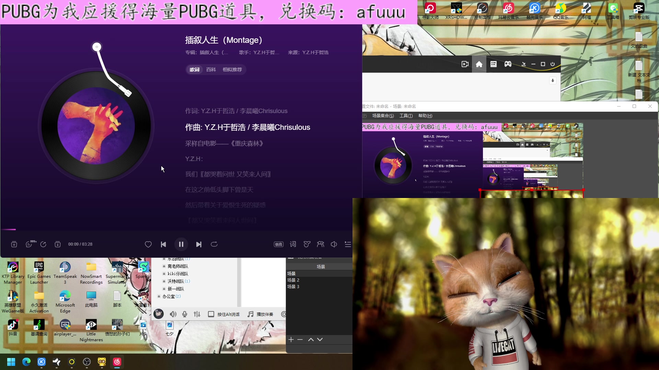659x370 pixels.
Task: Open channel 南老师战队
Action: (178, 266)
